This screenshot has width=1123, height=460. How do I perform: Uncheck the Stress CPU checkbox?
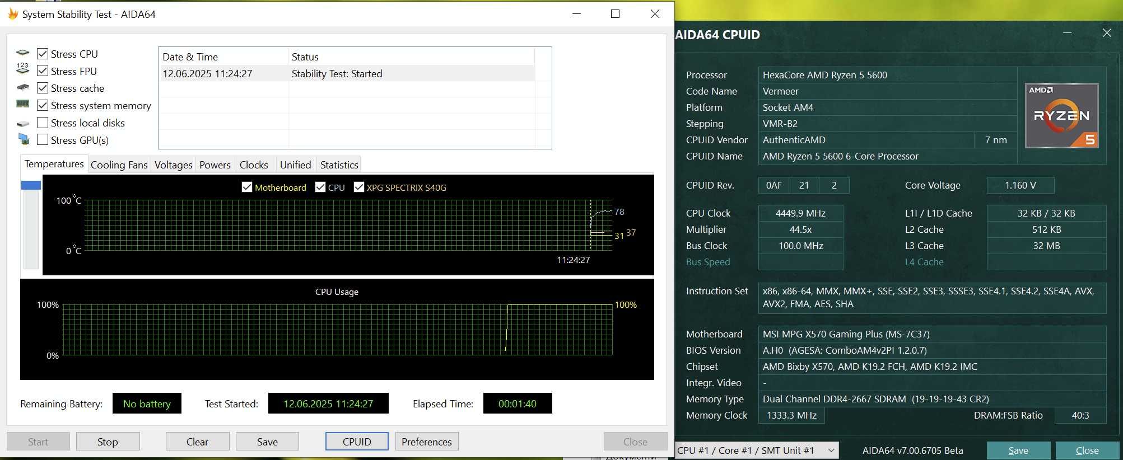(42, 54)
